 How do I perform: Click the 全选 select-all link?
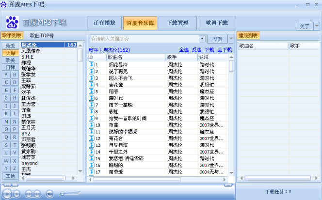[x=184, y=50]
